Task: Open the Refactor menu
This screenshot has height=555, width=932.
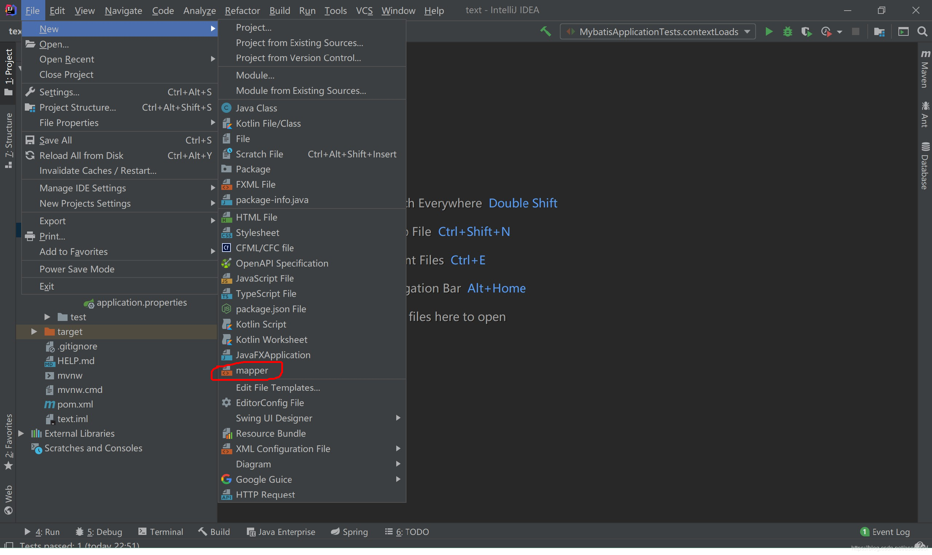Action: coord(242,11)
